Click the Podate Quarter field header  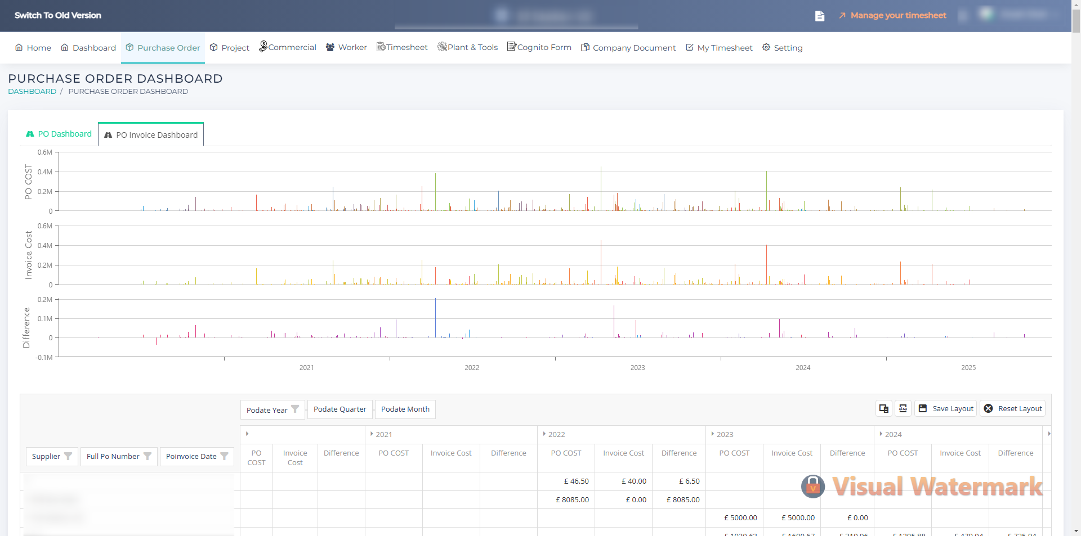click(x=340, y=409)
